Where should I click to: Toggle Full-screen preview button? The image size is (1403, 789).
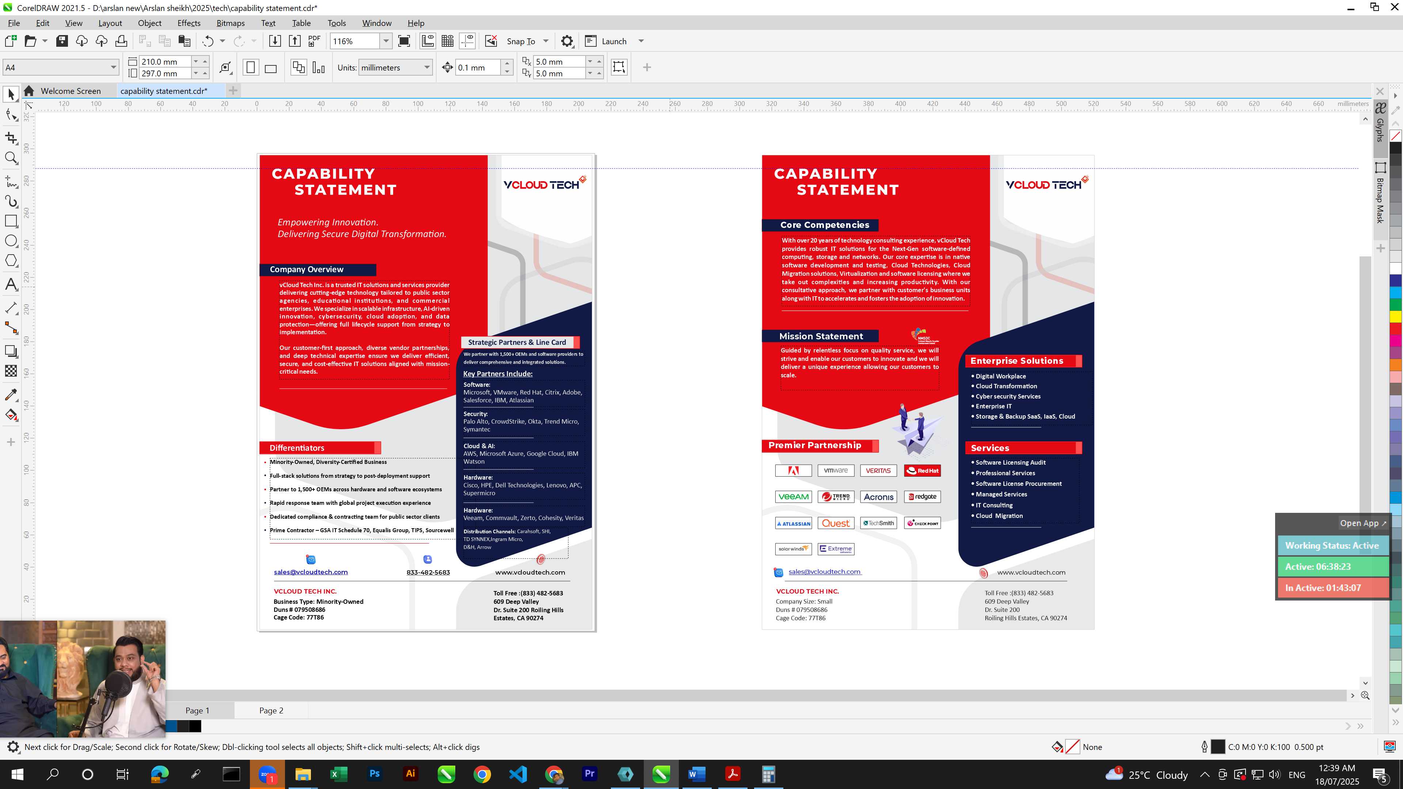click(404, 41)
